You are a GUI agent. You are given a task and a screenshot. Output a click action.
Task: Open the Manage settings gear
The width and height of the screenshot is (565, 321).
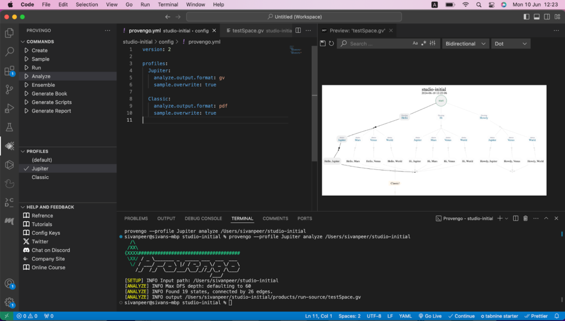click(x=9, y=302)
